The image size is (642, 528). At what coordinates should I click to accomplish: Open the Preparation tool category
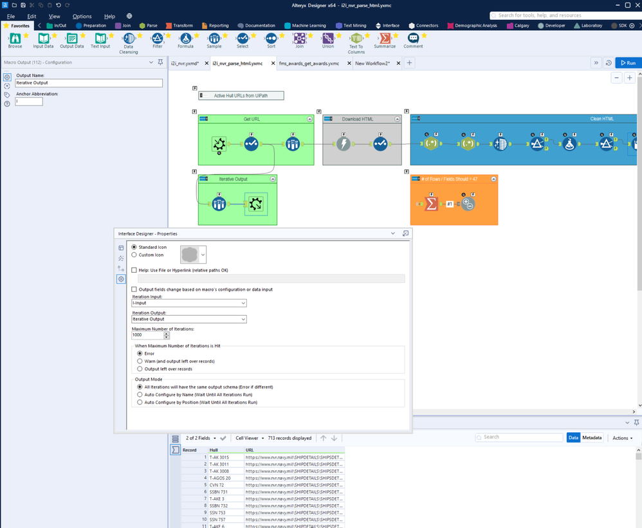tap(91, 26)
